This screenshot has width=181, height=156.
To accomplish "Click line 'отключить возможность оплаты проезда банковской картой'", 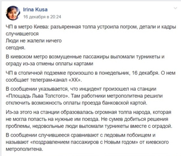I will (x=77, y=103).
